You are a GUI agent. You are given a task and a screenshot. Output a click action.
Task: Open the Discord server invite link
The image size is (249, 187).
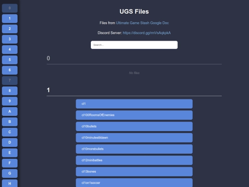(x=147, y=33)
